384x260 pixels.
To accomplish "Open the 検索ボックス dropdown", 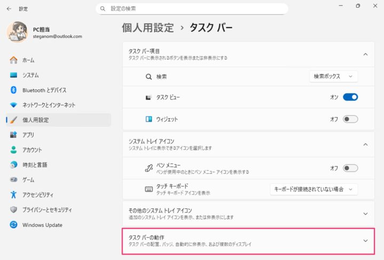I will point(333,77).
